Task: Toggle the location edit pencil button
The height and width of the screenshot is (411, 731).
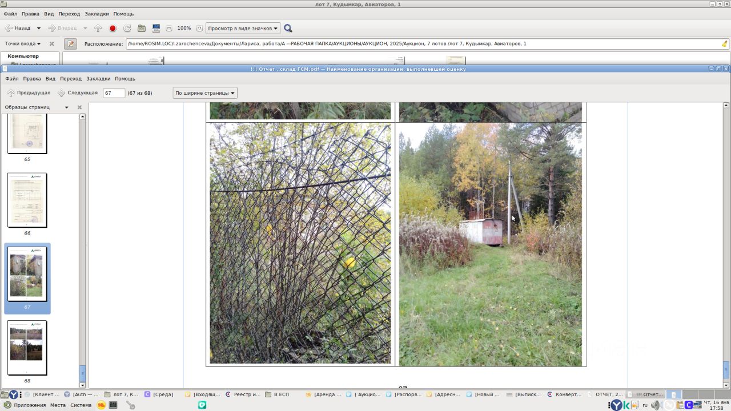Action: click(x=70, y=43)
